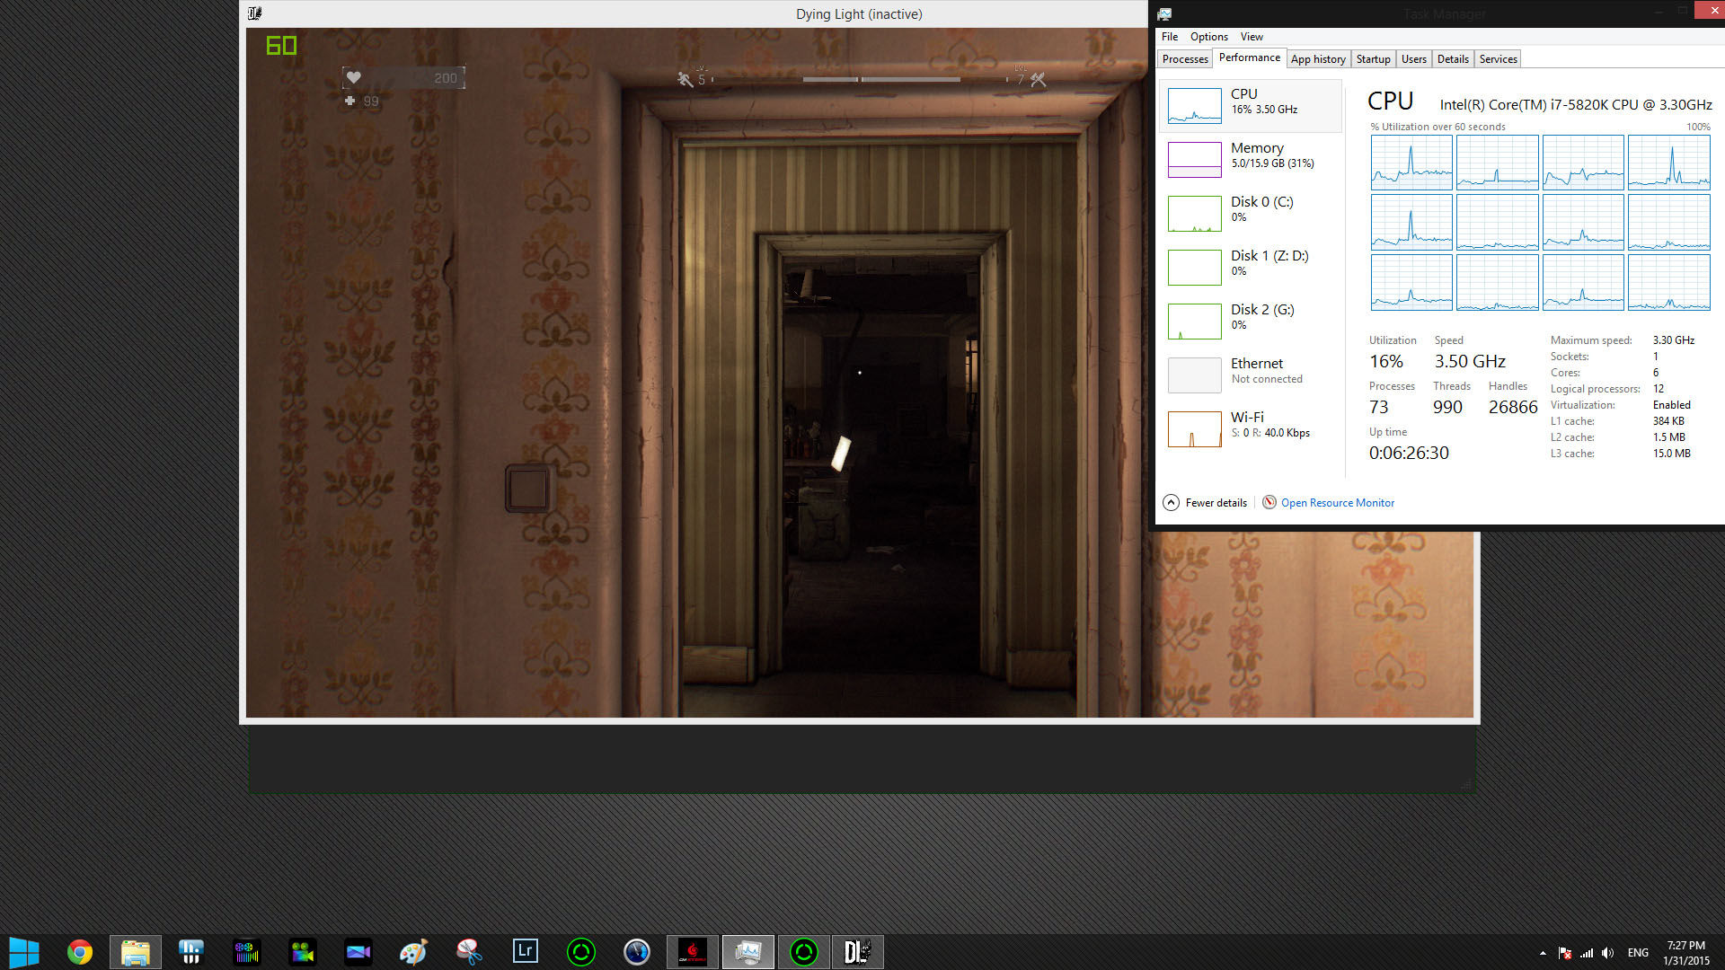Launch Lightroom from the taskbar

(x=525, y=952)
